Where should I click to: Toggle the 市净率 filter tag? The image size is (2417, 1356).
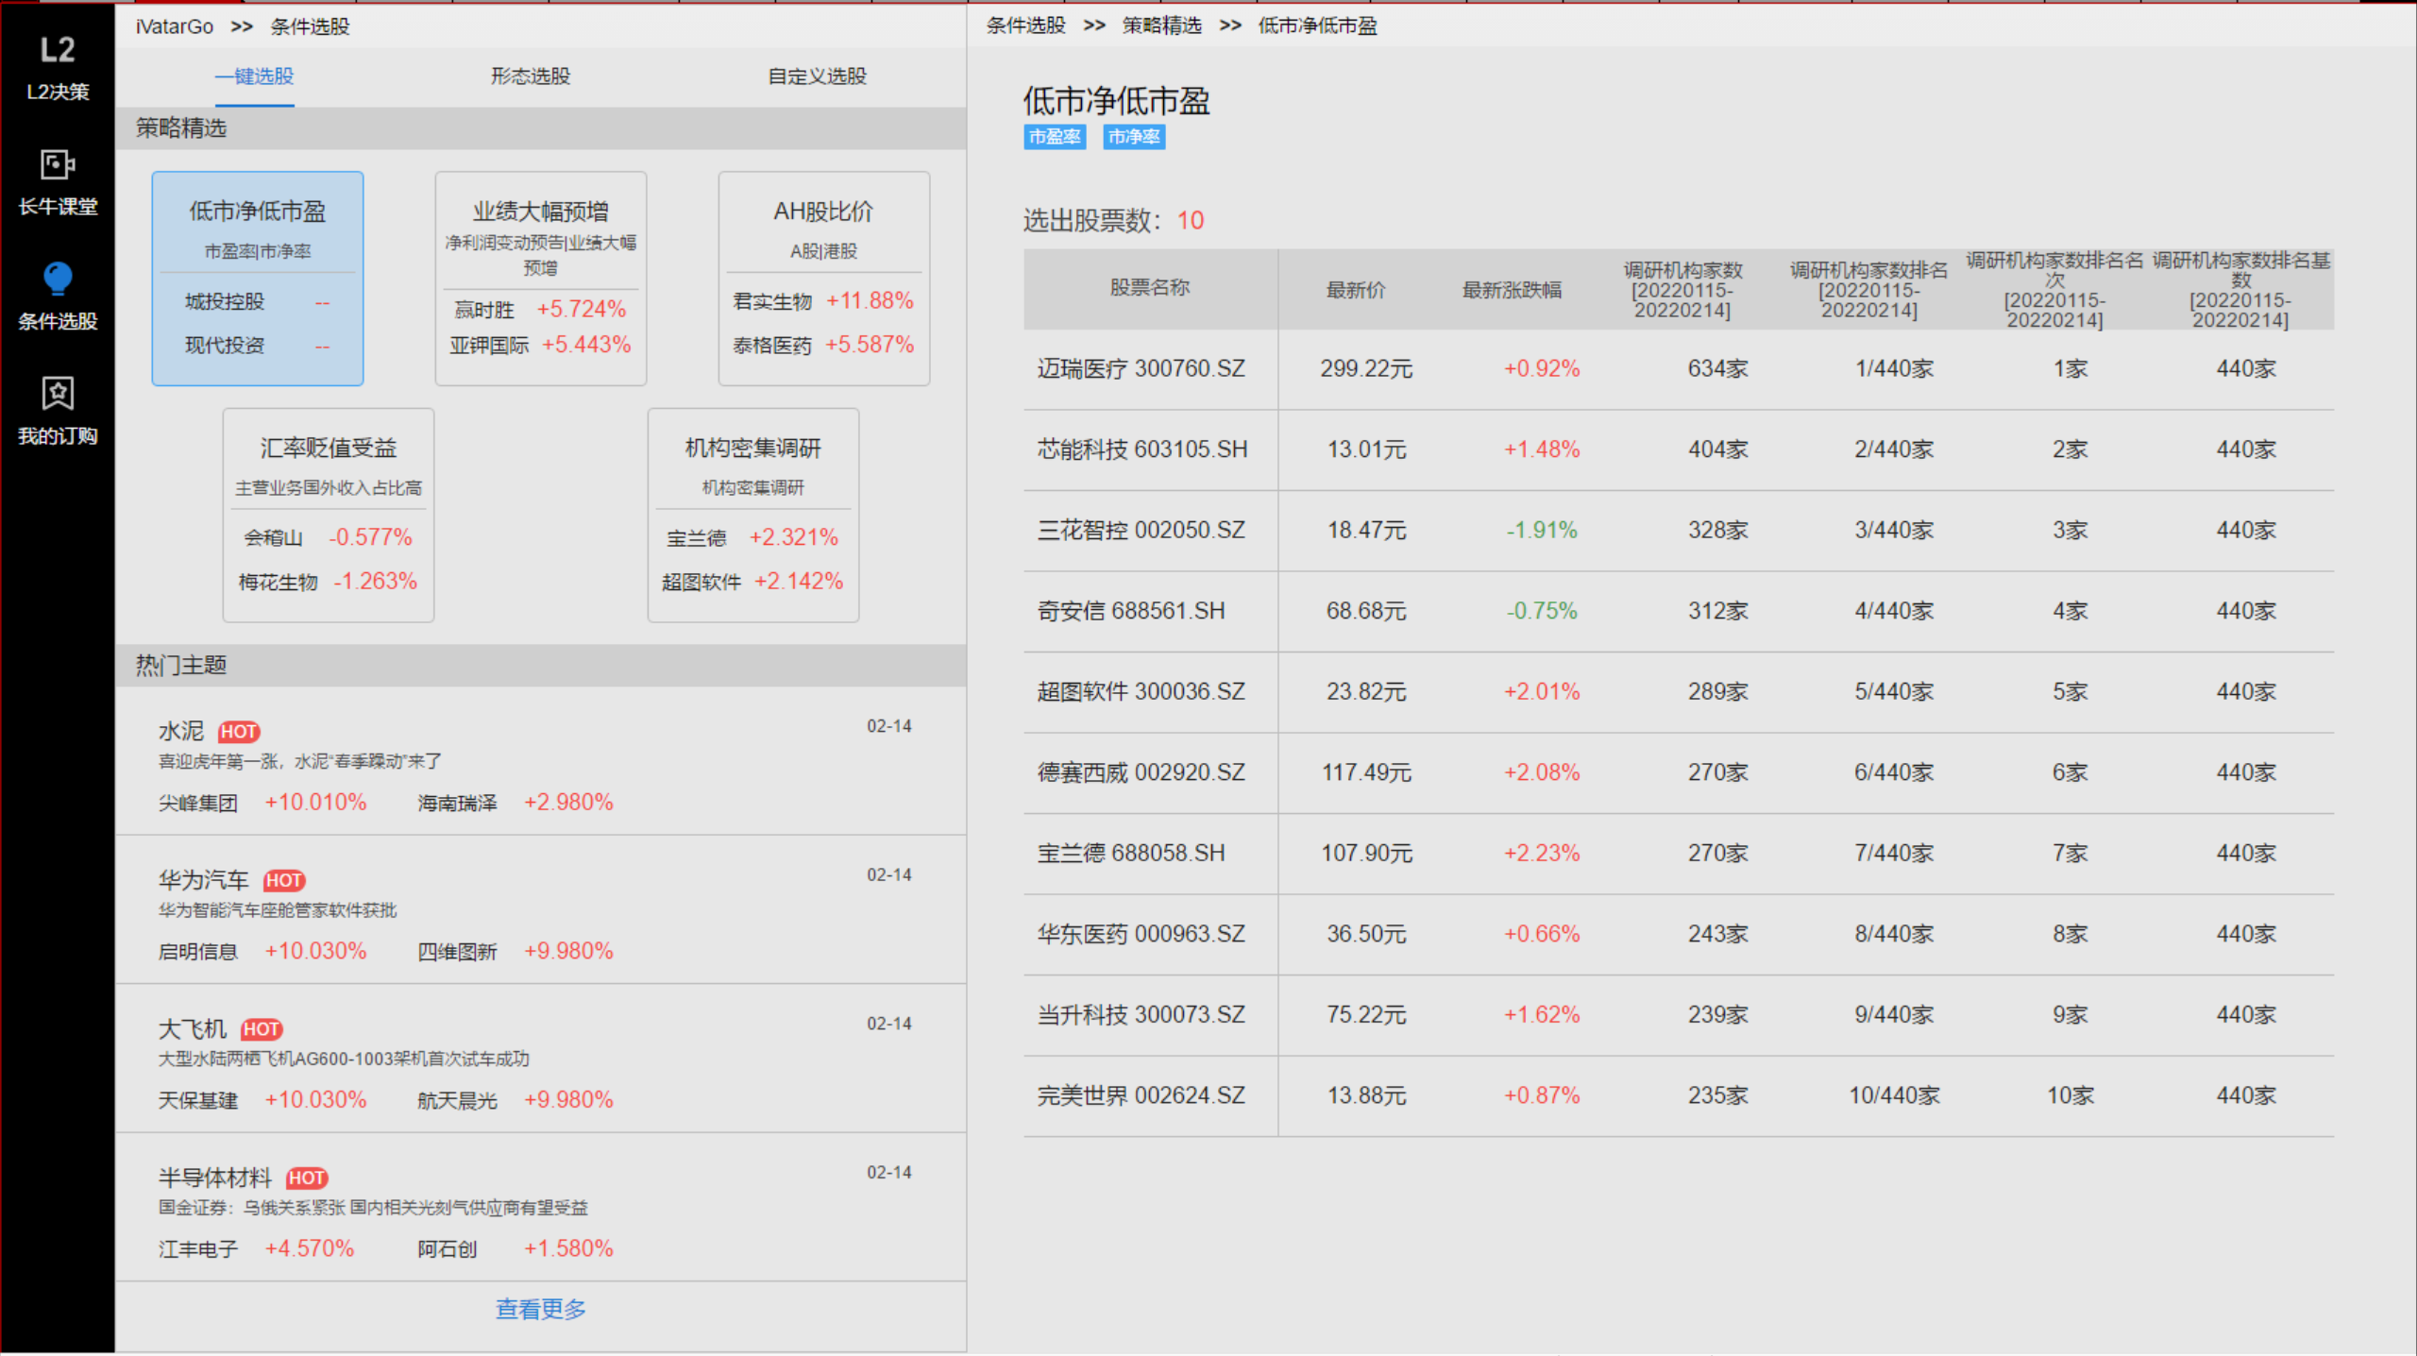(x=1134, y=137)
